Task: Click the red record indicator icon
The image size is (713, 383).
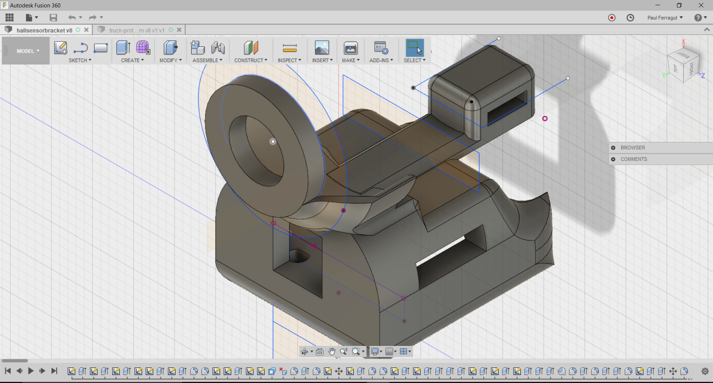Action: (612, 18)
